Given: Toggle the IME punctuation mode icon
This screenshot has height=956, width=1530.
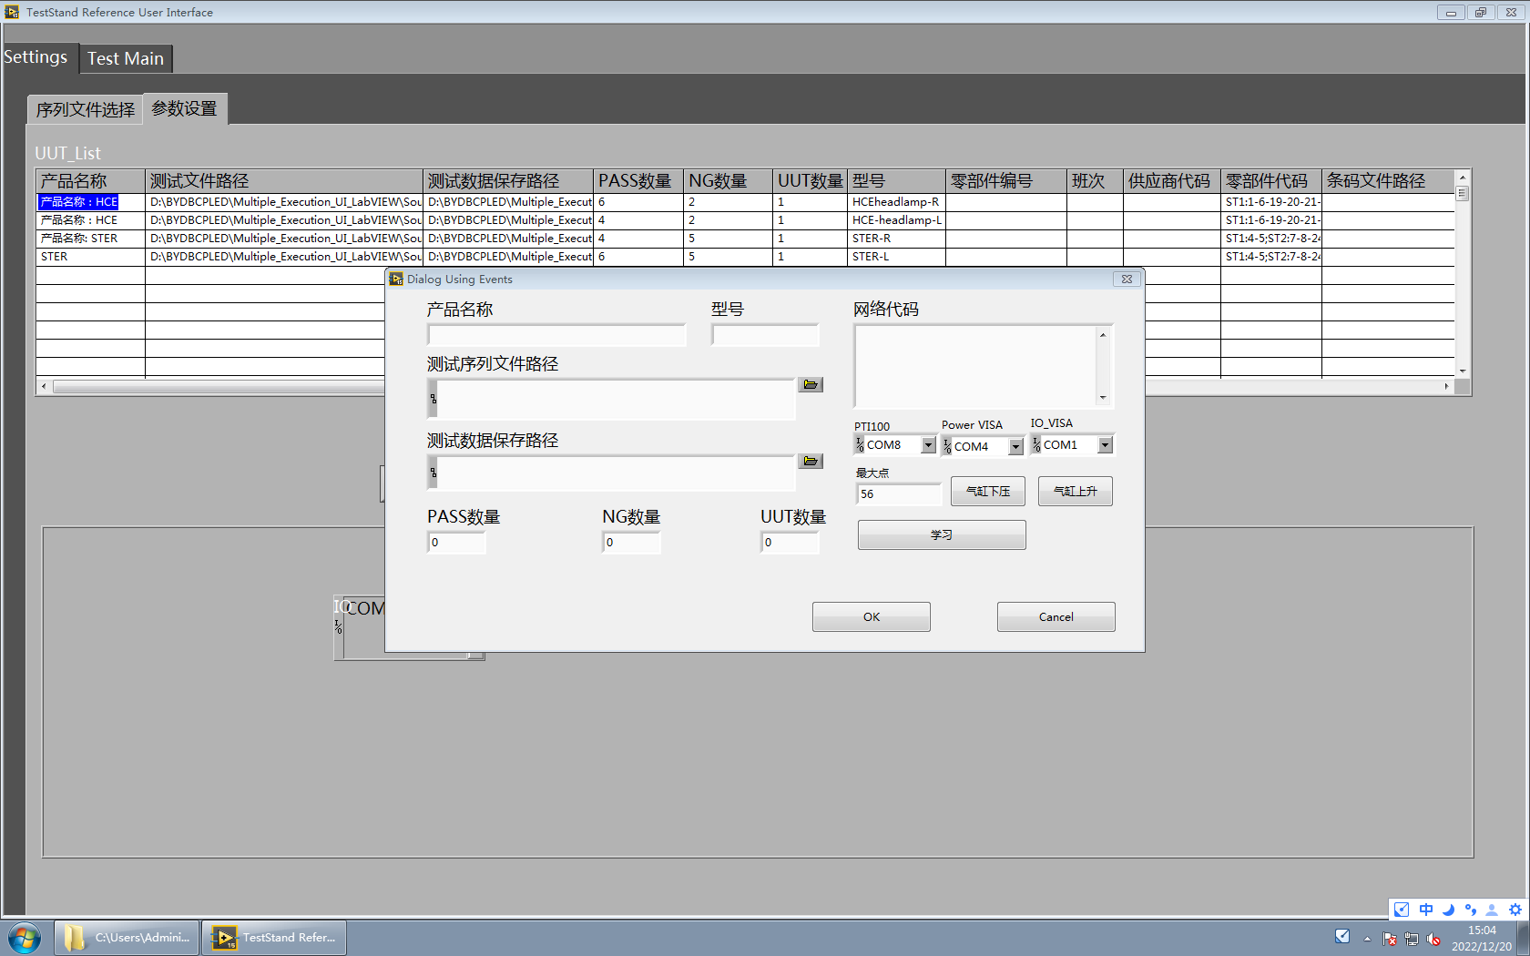Looking at the screenshot, I should click(x=1470, y=910).
